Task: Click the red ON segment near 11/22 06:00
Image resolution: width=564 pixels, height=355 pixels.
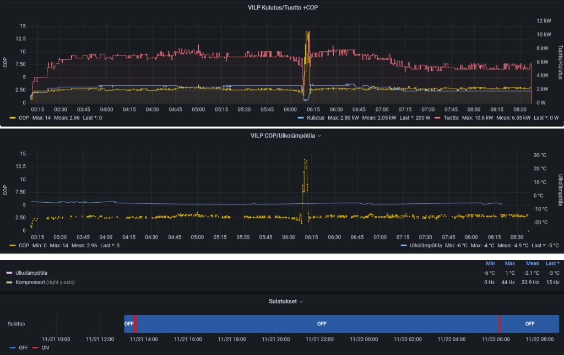Action: [500, 324]
